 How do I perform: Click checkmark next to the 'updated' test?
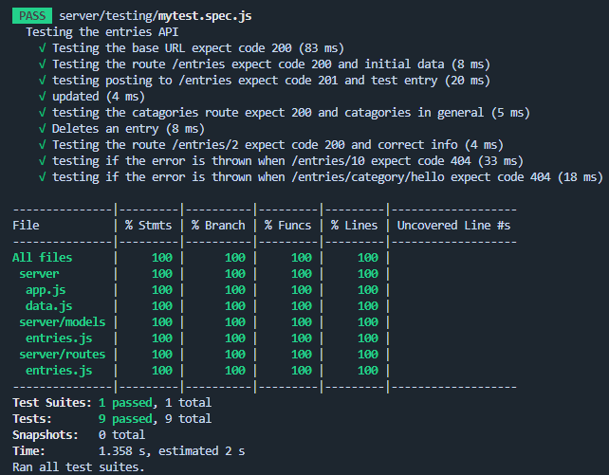coord(44,97)
